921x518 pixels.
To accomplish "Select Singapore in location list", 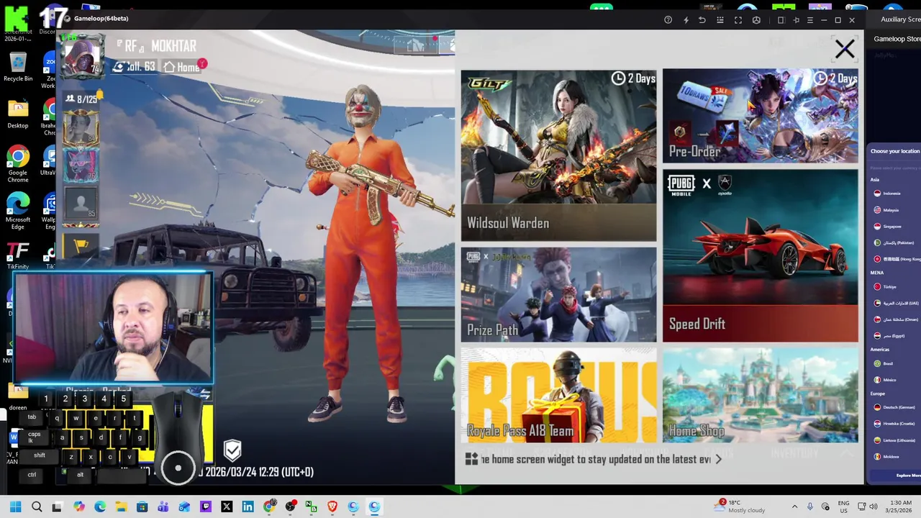I will 887,227.
